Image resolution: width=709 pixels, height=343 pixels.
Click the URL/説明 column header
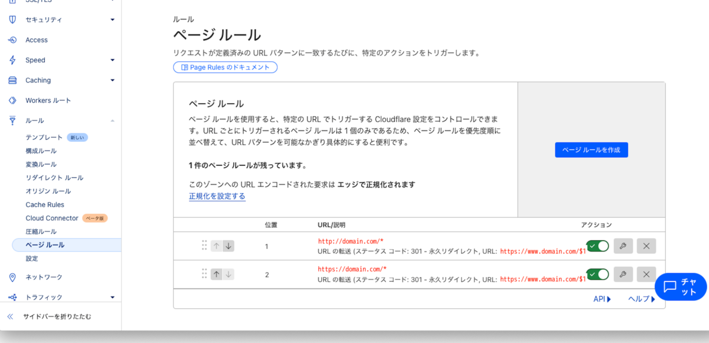coord(331,225)
